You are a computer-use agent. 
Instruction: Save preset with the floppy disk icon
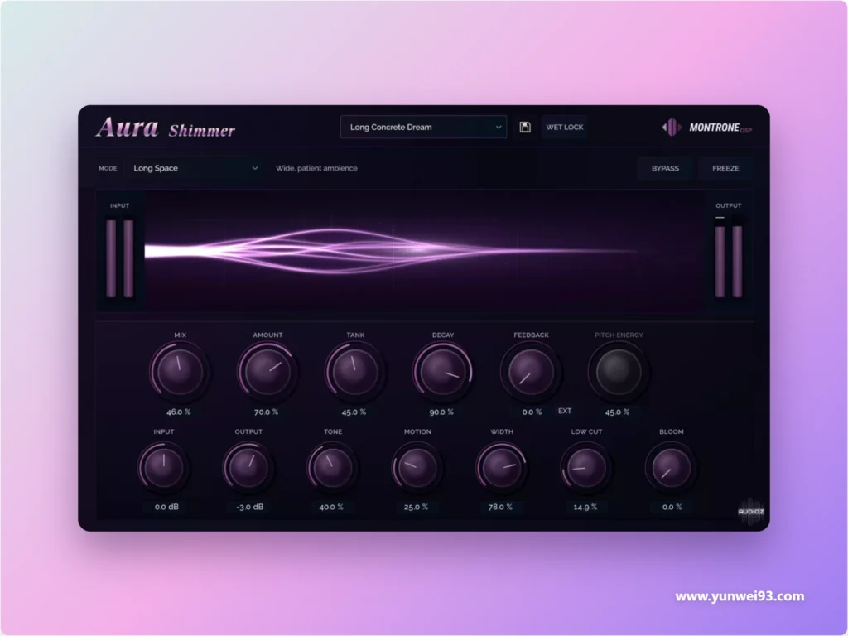tap(524, 127)
